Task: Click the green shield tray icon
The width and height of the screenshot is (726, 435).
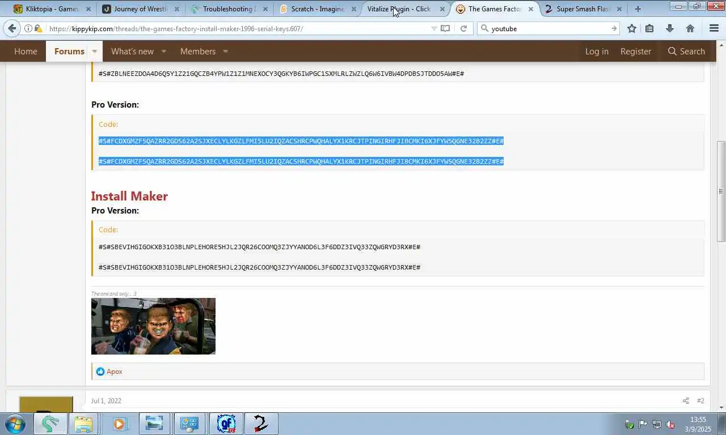Action: pos(629,424)
